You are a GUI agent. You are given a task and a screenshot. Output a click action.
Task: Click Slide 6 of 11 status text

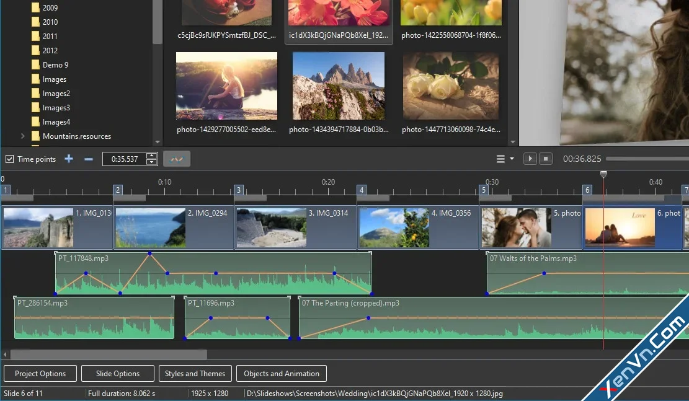pyautogui.click(x=24, y=393)
